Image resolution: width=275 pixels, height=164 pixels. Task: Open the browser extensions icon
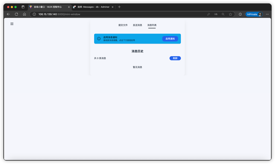pyautogui.click(x=240, y=14)
